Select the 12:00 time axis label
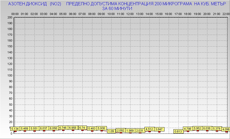The image size is (230, 139). click(130, 14)
